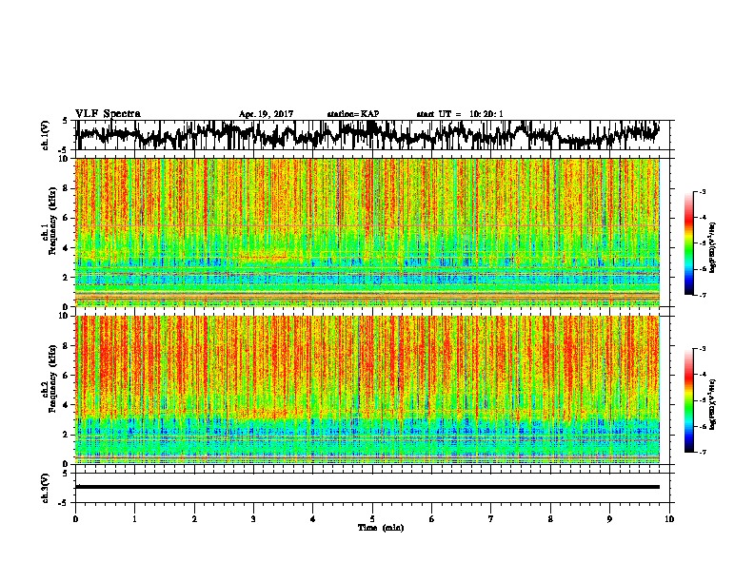Click the "Time (min)" axis label
The height and width of the screenshot is (582, 754).
[381, 528]
